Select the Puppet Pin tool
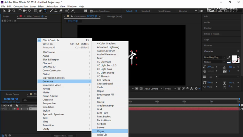Viewport: 243px width, 137px height. coord(73,11)
